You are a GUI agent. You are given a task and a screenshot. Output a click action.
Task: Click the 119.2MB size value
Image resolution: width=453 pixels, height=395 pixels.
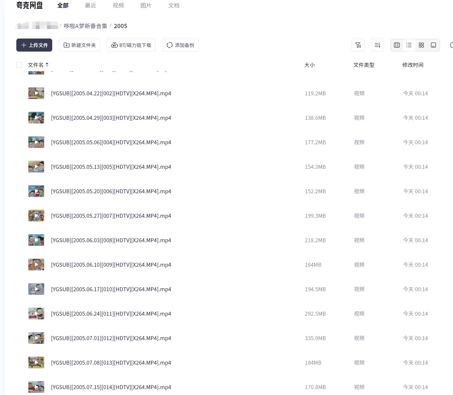315,93
